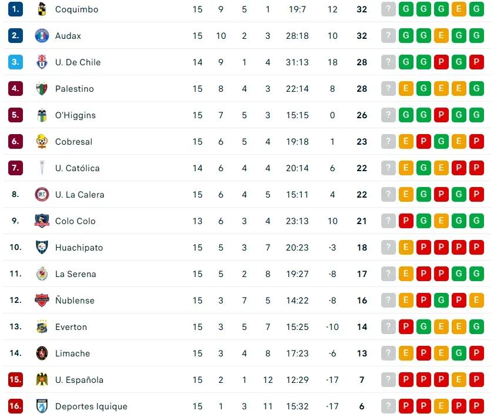
Task: Click the Huachipato club badge
Action: click(42, 248)
